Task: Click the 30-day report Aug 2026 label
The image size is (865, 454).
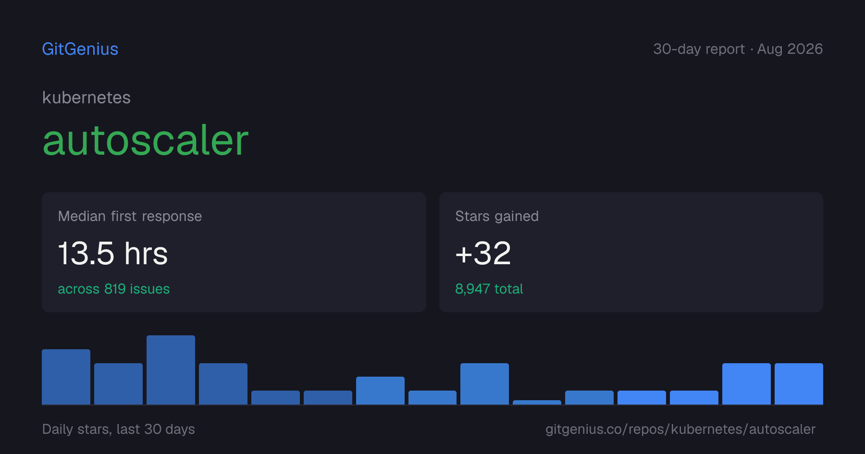Action: pyautogui.click(x=738, y=49)
